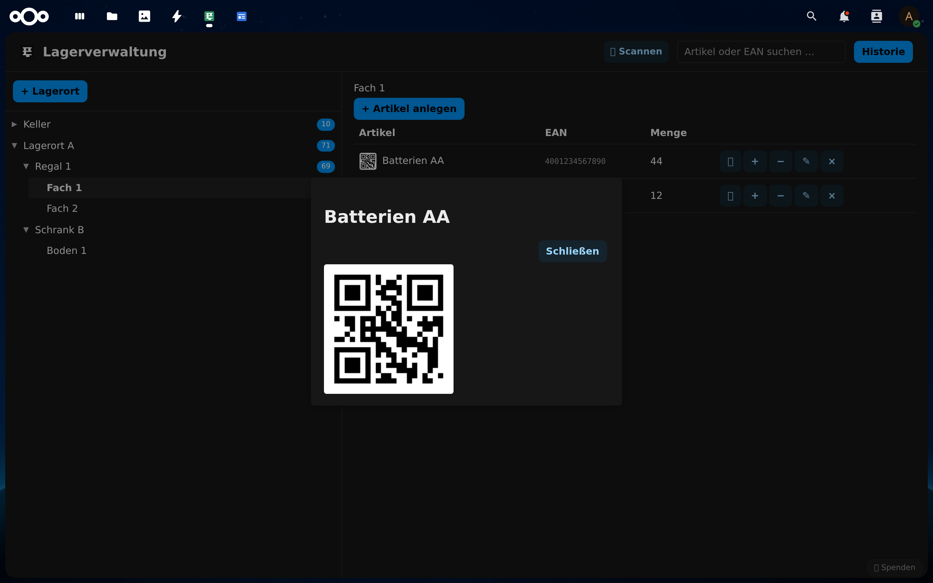Open the Dashboard app icon
This screenshot has height=583, width=933.
tap(80, 16)
